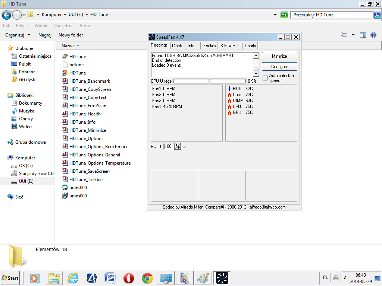Switch to the Charts tab
The width and height of the screenshot is (382, 286).
(x=250, y=46)
